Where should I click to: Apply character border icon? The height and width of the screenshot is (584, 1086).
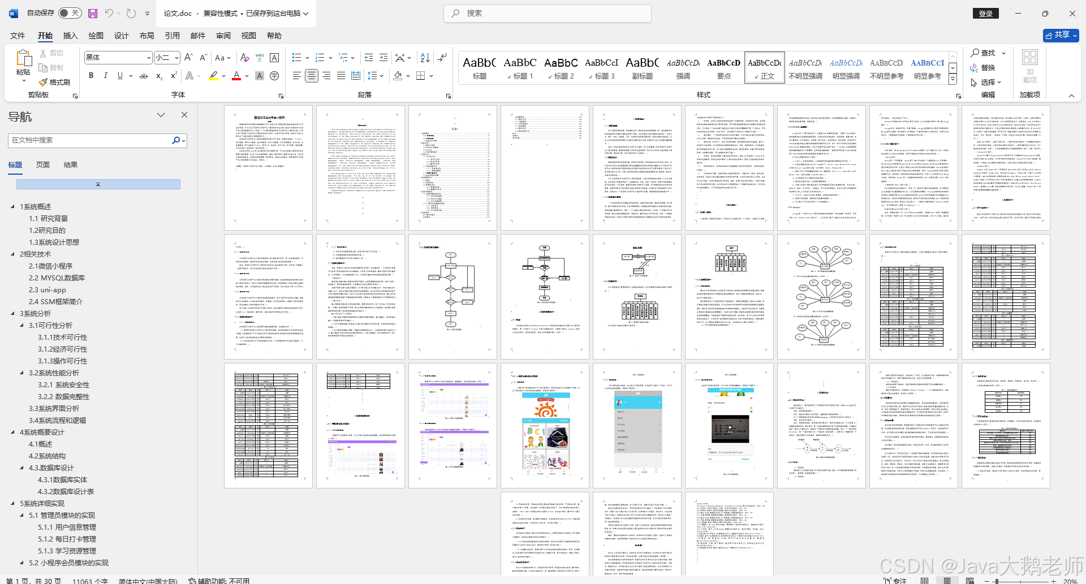point(274,58)
